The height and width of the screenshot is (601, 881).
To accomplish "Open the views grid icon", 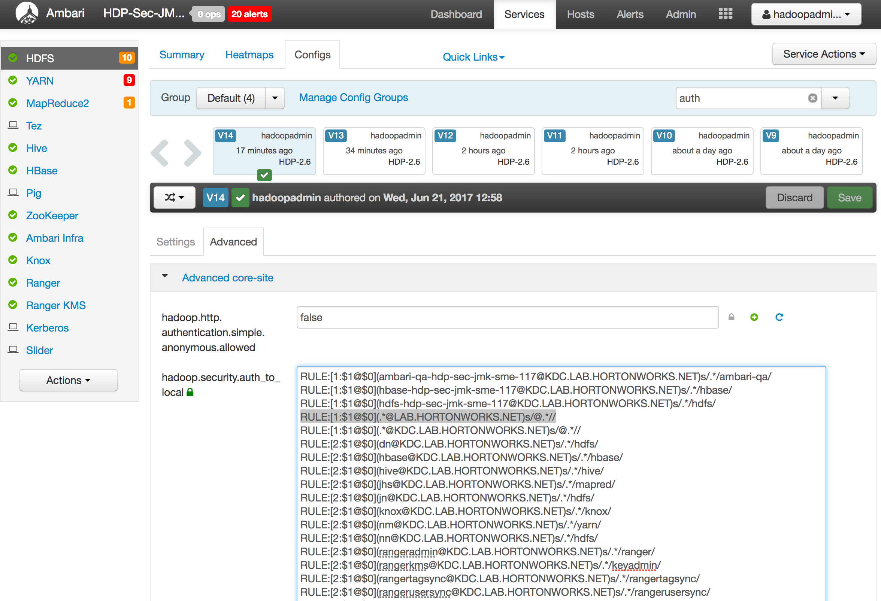I will (x=725, y=14).
